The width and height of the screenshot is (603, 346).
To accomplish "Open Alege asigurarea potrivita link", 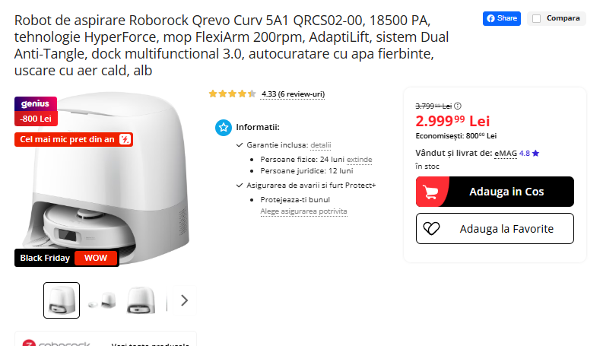I will [304, 211].
